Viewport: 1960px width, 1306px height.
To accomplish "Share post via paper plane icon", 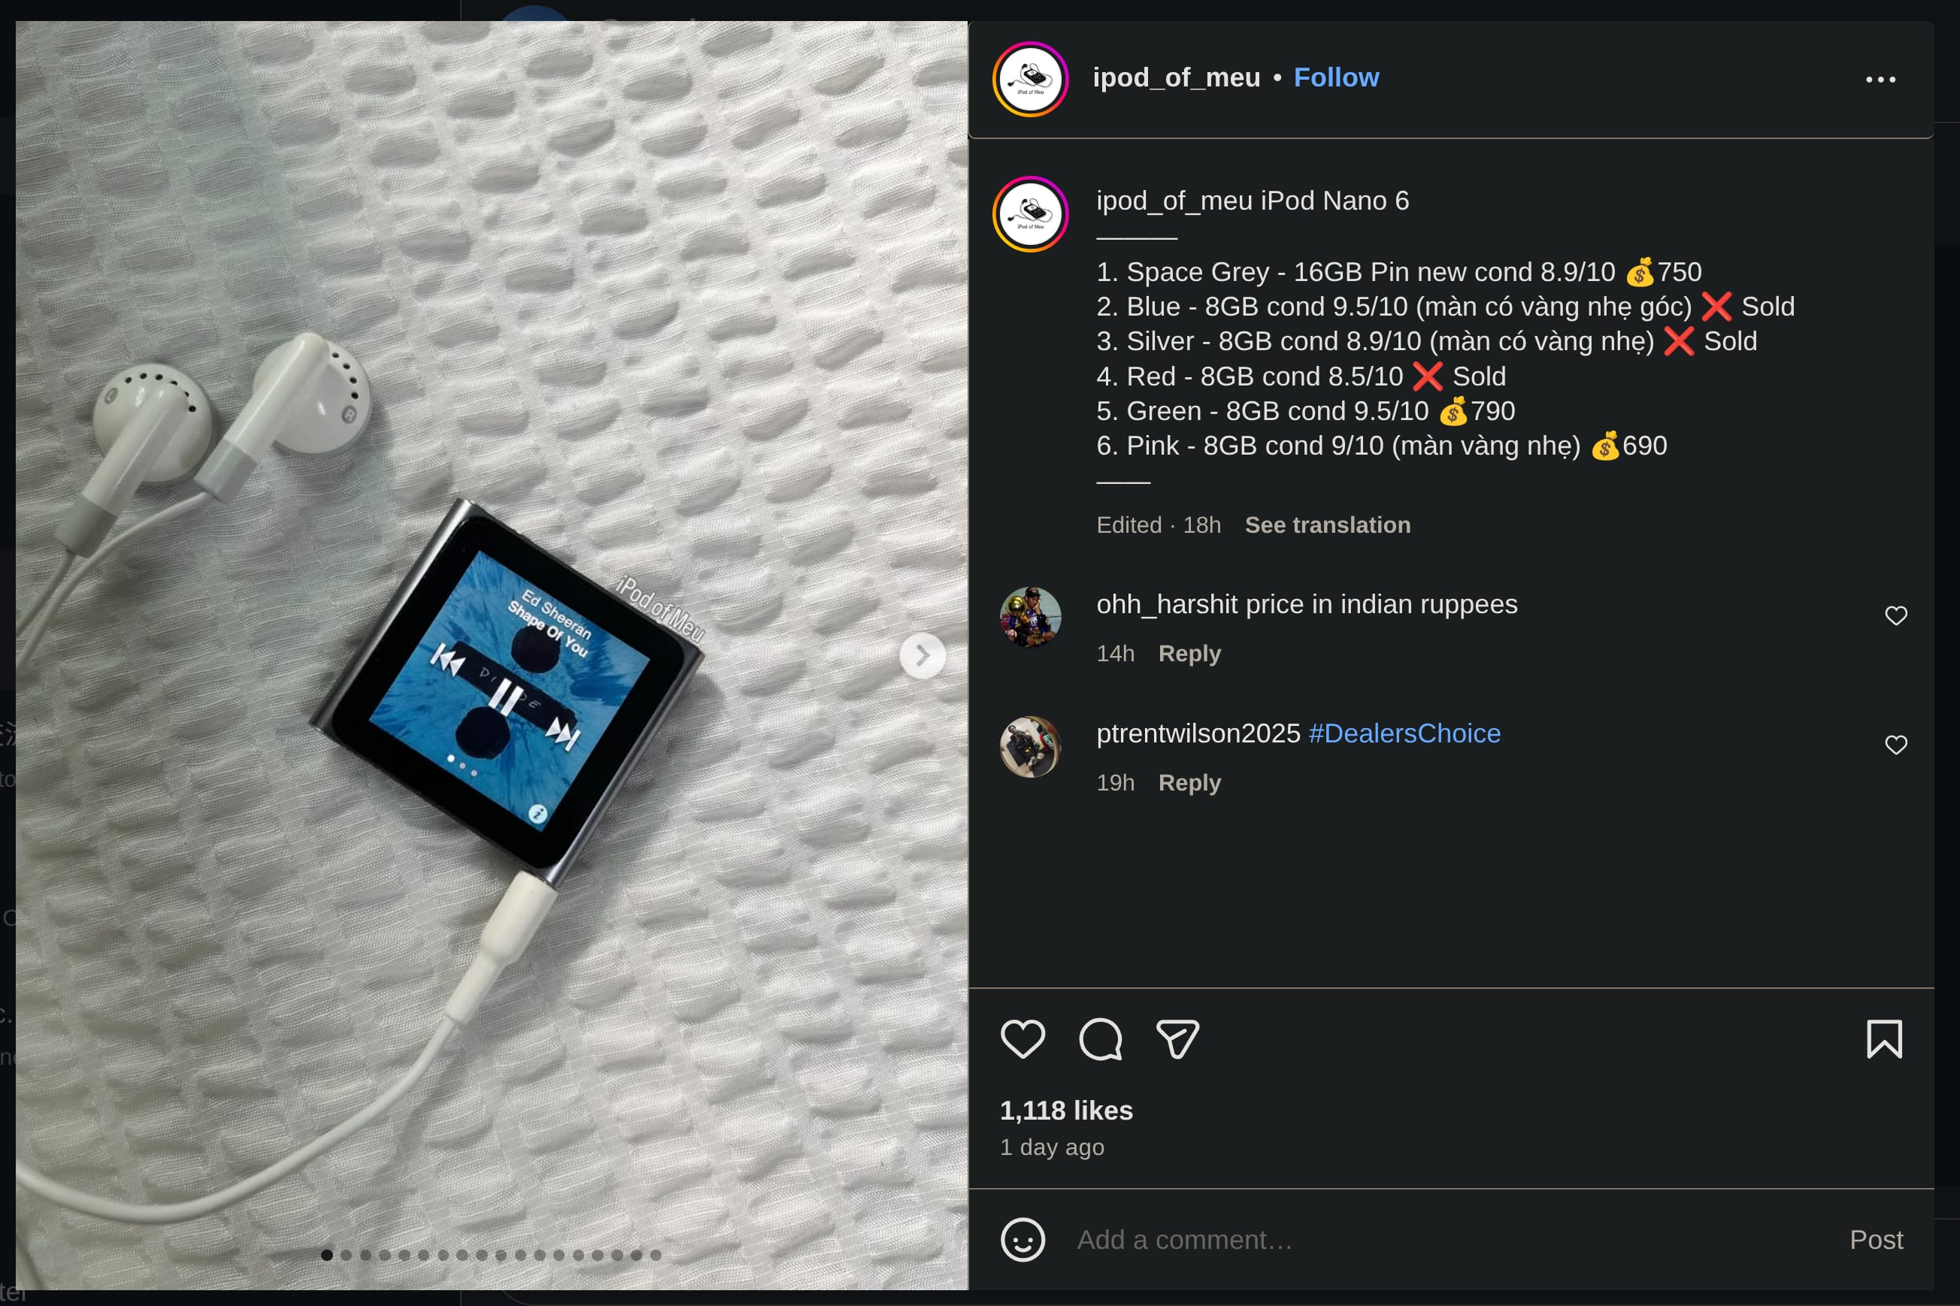I will [x=1177, y=1038].
